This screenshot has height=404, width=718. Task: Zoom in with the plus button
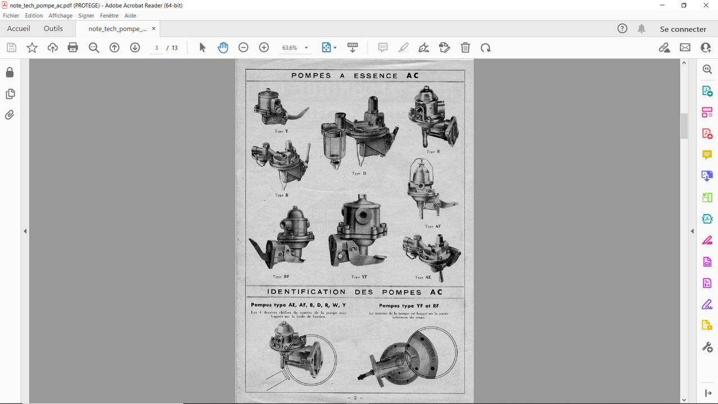click(264, 48)
